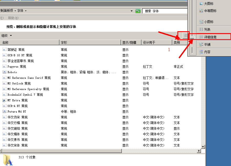This screenshot has width=231, height=166.
Task: Click the Roboto font family icon
Action: click(4, 72)
